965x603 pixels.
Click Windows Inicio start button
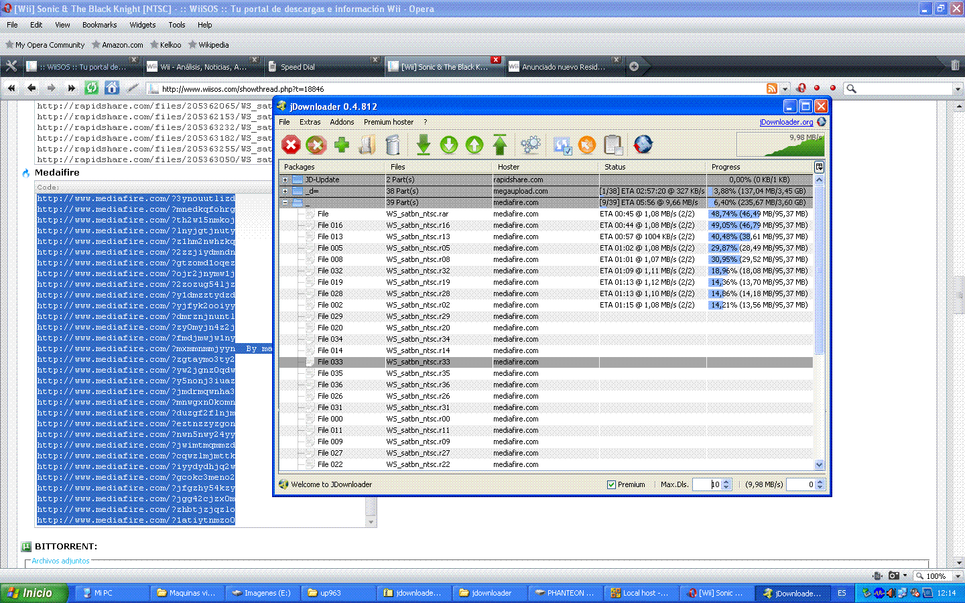click(35, 593)
